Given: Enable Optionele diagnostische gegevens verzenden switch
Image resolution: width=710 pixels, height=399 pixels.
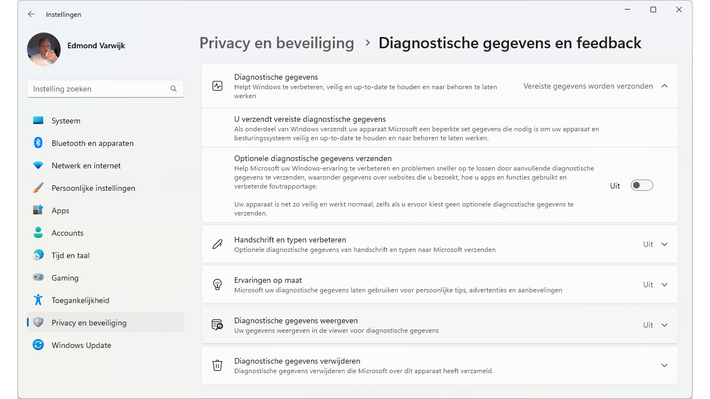Looking at the screenshot, I should pyautogui.click(x=641, y=186).
